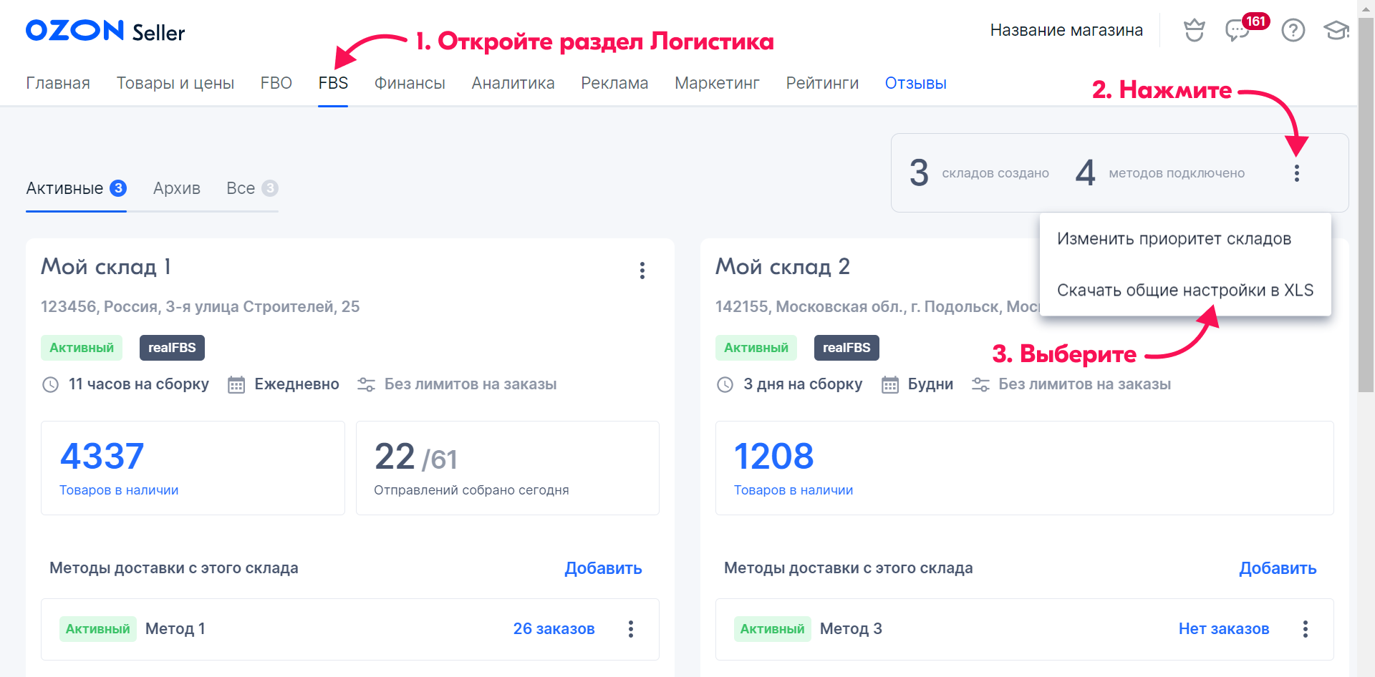
Task: Open the Нет заказов link for Метод 3
Action: click(x=1223, y=629)
